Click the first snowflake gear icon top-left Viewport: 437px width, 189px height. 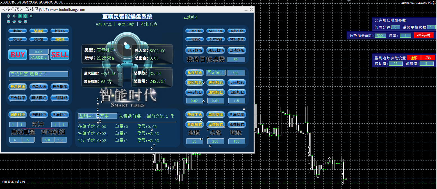(x=8, y=16)
